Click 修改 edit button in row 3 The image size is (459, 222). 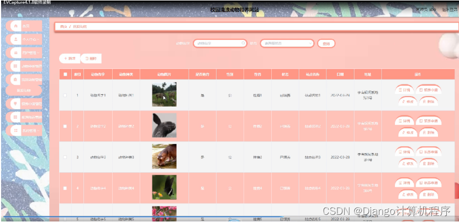point(408,163)
